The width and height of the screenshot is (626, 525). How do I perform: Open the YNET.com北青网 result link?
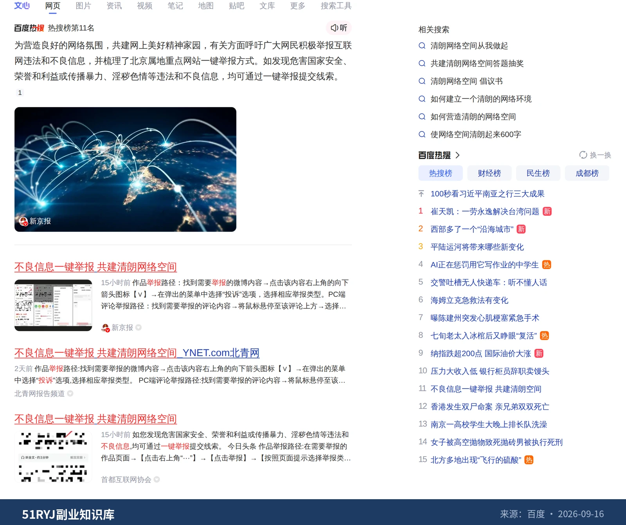click(137, 353)
